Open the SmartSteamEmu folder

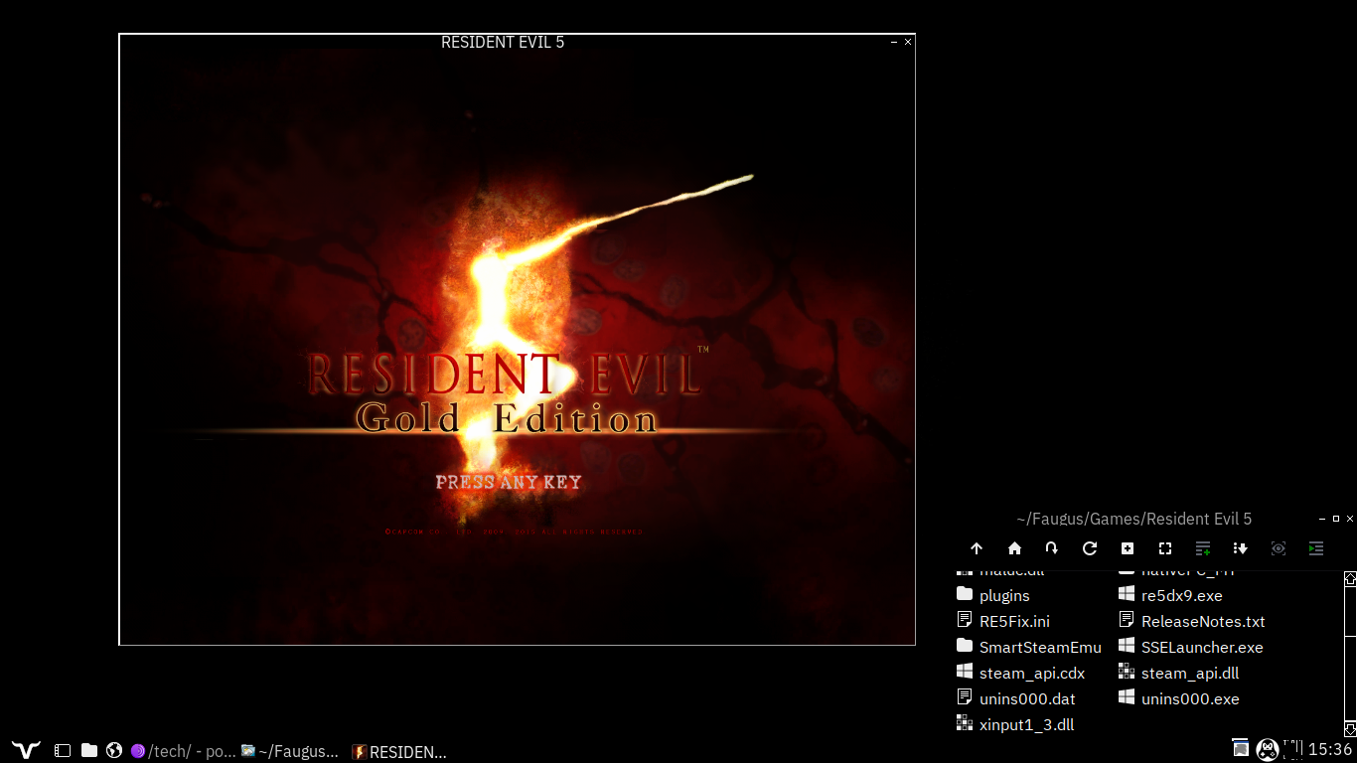pyautogui.click(x=1039, y=647)
